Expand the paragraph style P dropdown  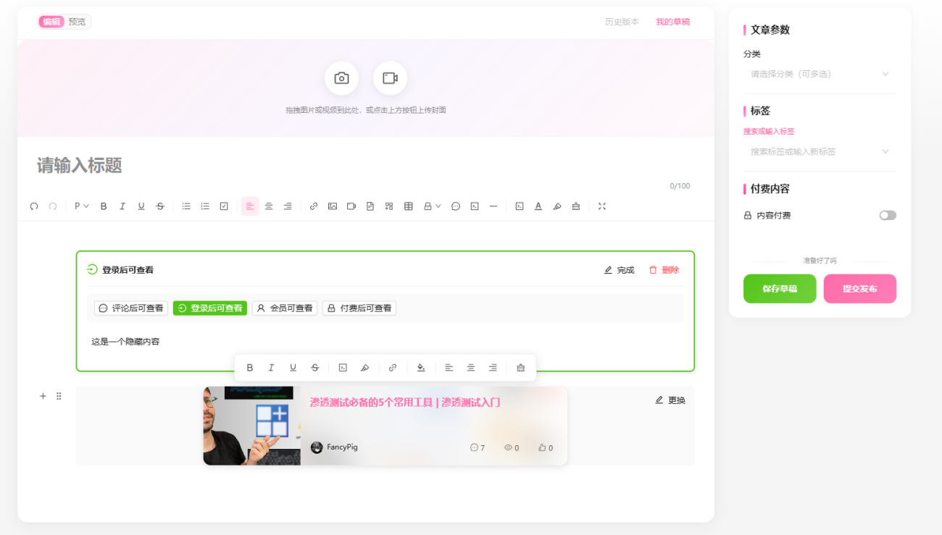[81, 206]
